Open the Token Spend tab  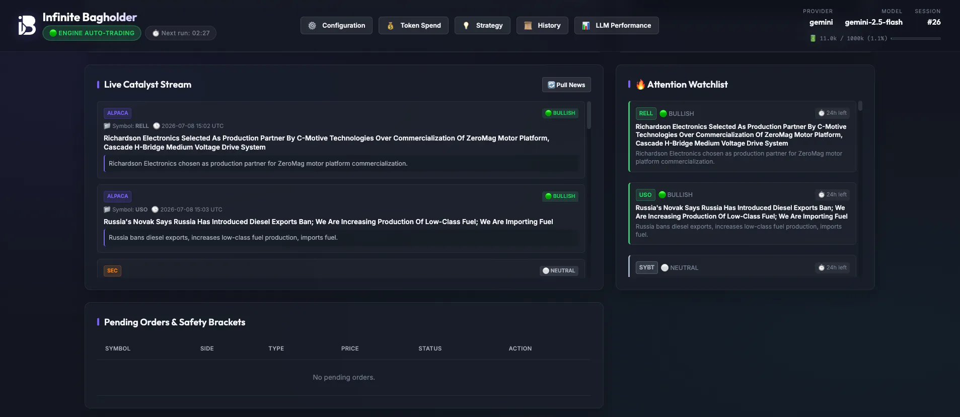tap(413, 26)
